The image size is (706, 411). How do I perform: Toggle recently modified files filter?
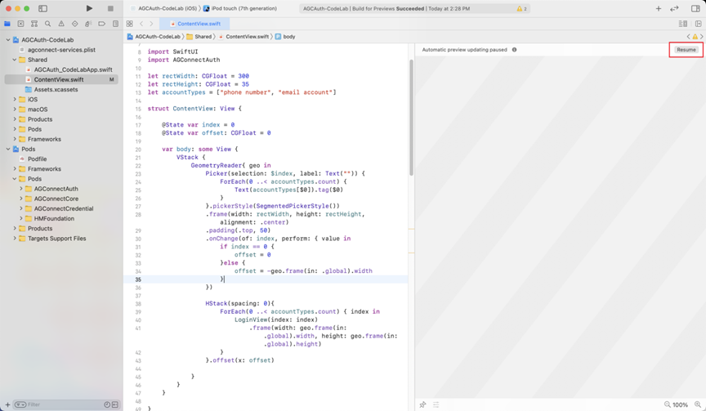pyautogui.click(x=107, y=404)
